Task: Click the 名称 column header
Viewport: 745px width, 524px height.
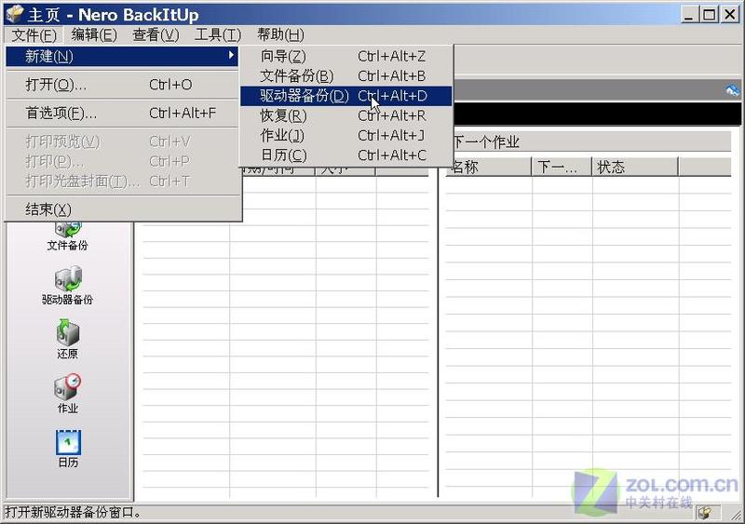Action: click(x=488, y=167)
